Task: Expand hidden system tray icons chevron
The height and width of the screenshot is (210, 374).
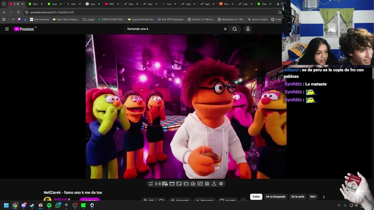Action: point(339,205)
